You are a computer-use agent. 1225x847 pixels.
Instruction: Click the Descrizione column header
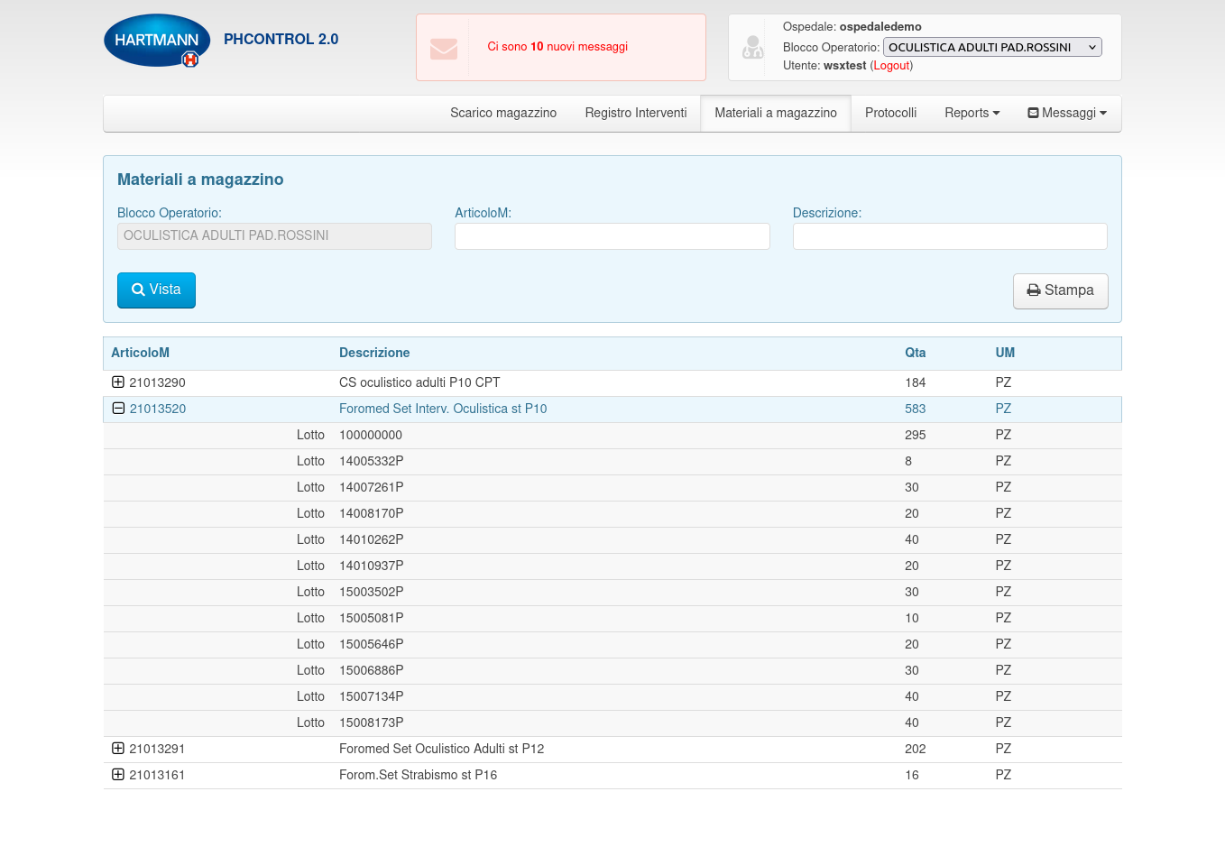(x=374, y=353)
